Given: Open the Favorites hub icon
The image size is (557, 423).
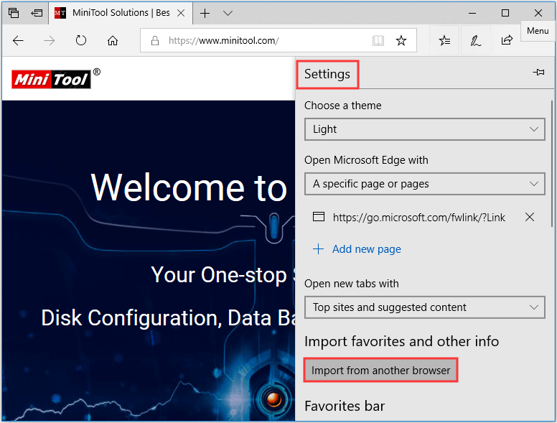Looking at the screenshot, I should tap(445, 41).
